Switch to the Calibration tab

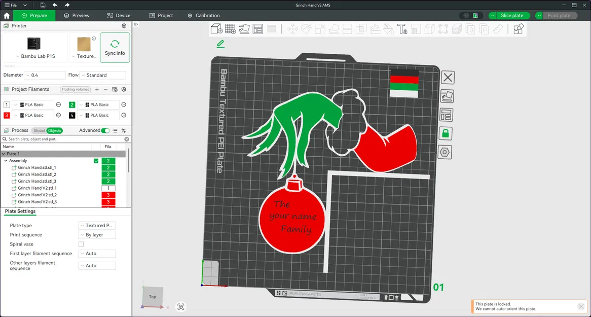204,16
